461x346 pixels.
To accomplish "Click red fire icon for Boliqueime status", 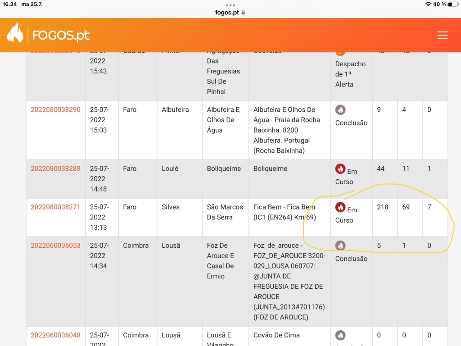I will click(340, 169).
